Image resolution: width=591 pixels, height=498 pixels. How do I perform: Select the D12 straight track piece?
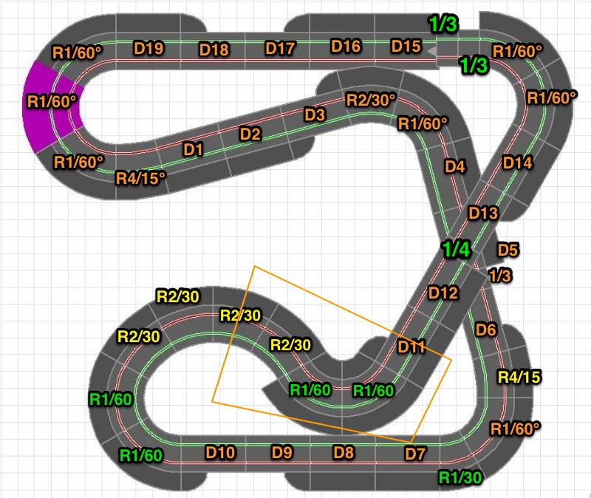[x=443, y=293]
